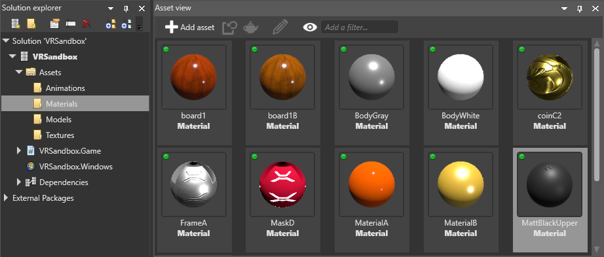Click the VRSandbox.Game C# project icon

coord(30,151)
